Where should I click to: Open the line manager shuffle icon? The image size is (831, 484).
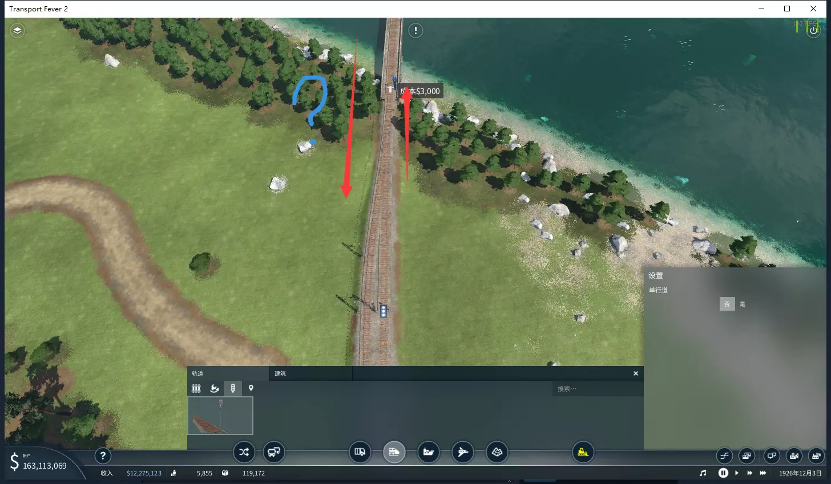[244, 453]
